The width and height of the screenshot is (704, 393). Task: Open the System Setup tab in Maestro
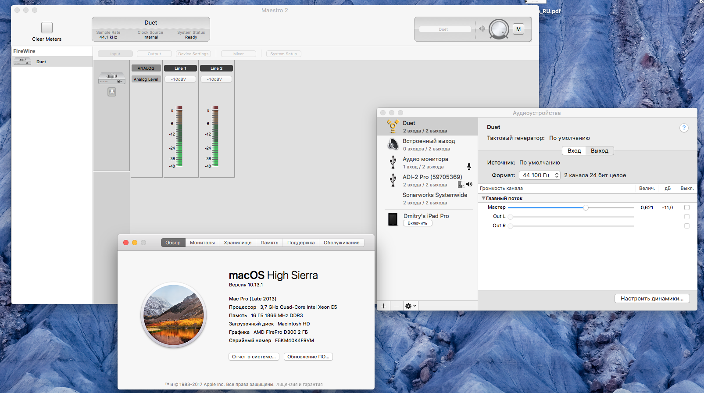284,54
